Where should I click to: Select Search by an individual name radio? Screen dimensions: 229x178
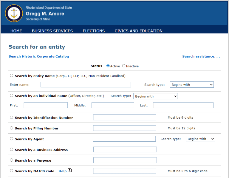pyautogui.click(x=12, y=96)
